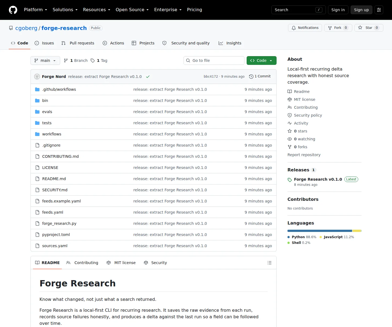Click the .gitignore file icon
The height and width of the screenshot is (327, 392).
[x=37, y=145]
